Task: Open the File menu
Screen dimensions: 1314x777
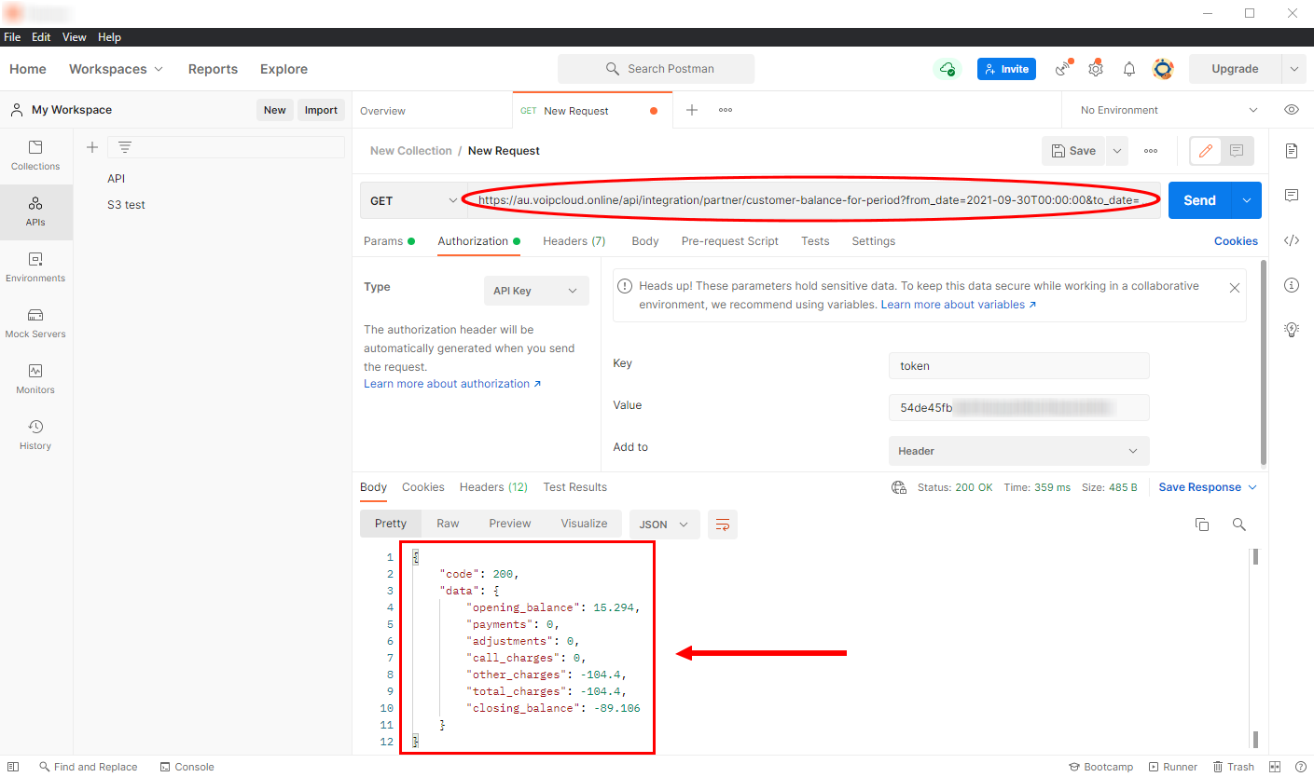Action: click(12, 37)
